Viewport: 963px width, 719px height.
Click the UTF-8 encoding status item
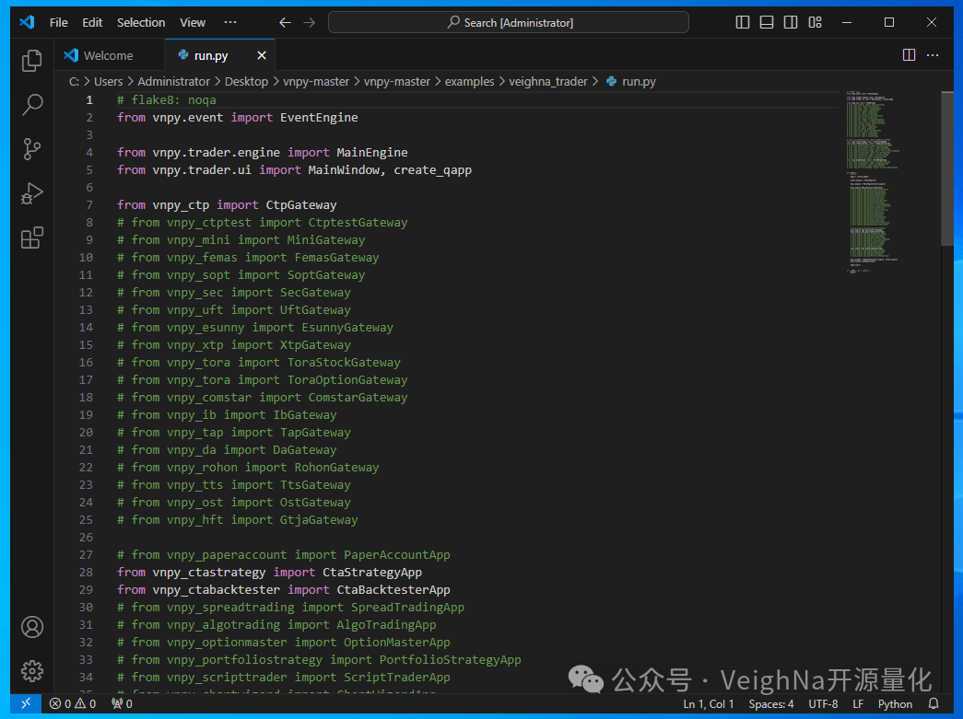823,703
